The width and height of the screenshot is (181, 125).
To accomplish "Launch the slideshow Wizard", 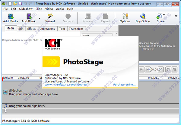I will pos(50,18).
